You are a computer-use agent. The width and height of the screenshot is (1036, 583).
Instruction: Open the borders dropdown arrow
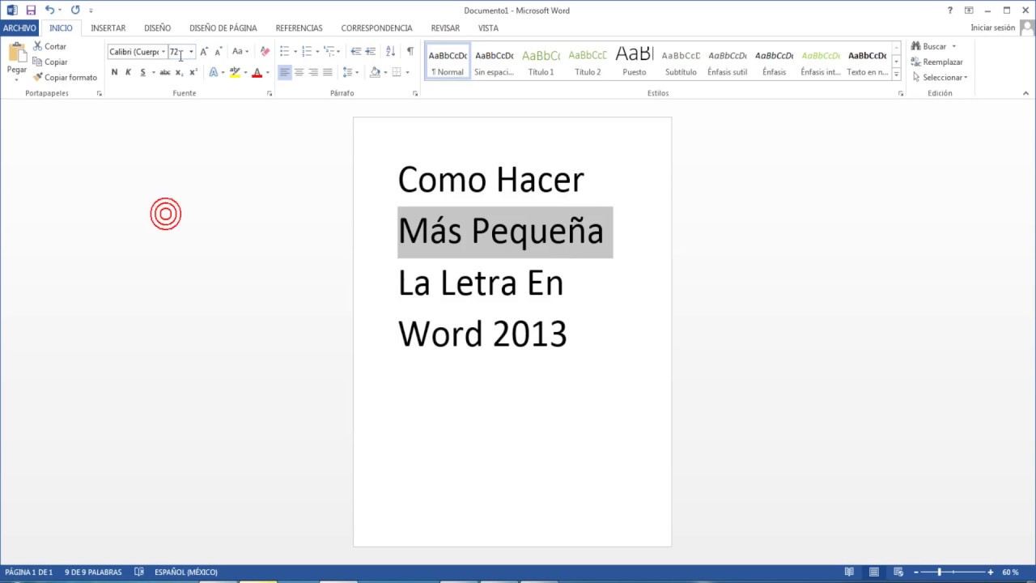coord(407,73)
